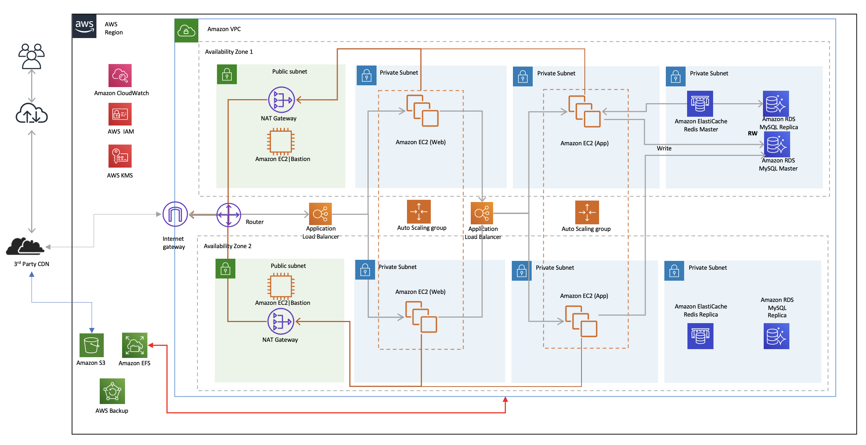Select the 3rd Party CDN cloud icon

click(25, 246)
